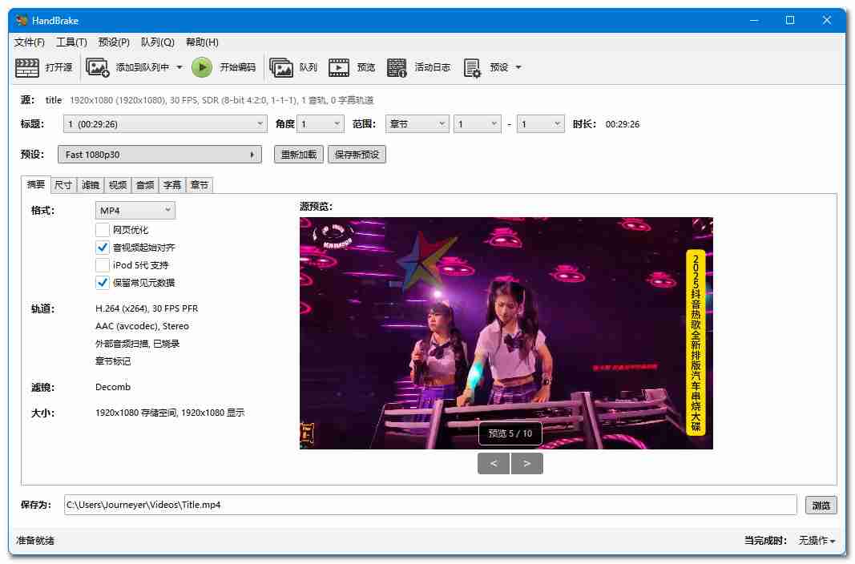Click the 保存为 file path field
Image resolution: width=855 pixels, height=564 pixels.
[430, 506]
